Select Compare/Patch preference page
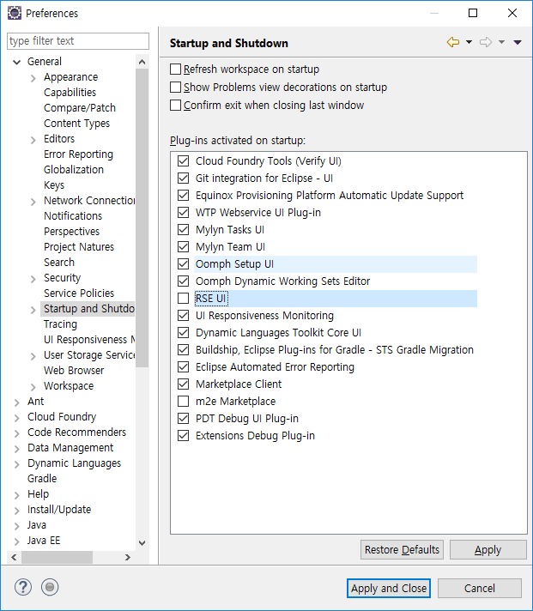 pos(80,107)
